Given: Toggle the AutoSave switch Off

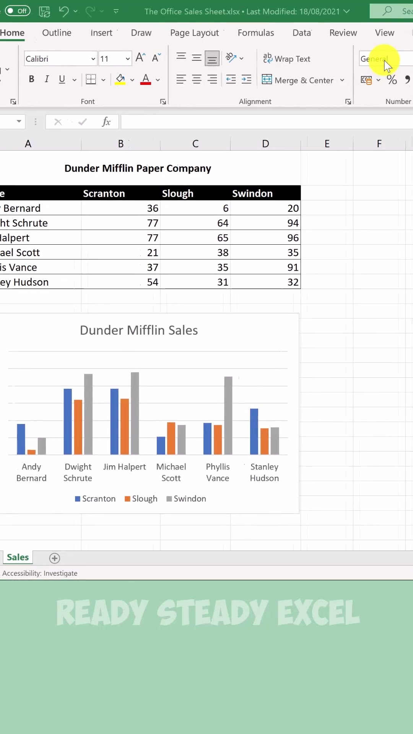Looking at the screenshot, I should (x=18, y=11).
